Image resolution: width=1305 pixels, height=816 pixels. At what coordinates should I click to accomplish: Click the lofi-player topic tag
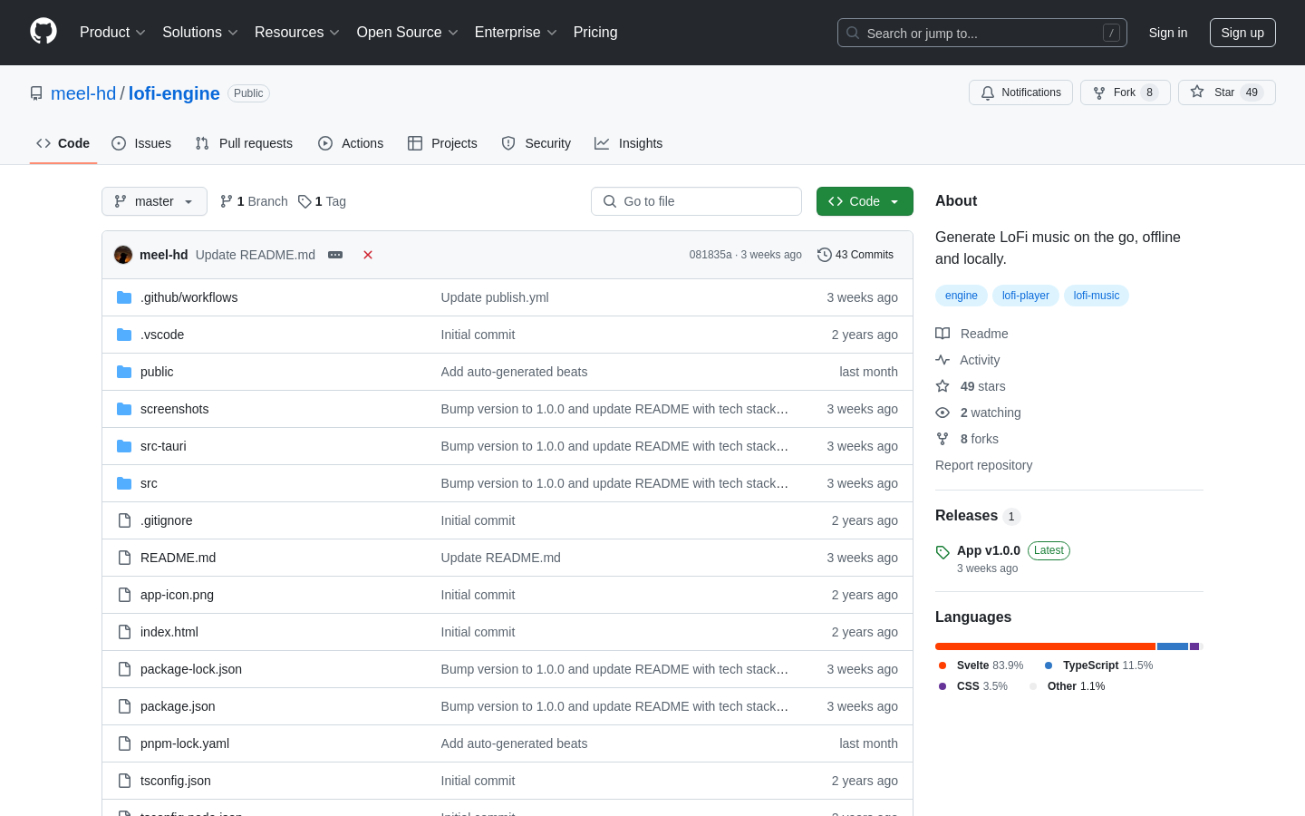(1026, 296)
